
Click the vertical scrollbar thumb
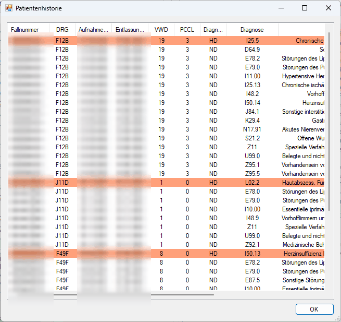pyautogui.click(x=329, y=122)
